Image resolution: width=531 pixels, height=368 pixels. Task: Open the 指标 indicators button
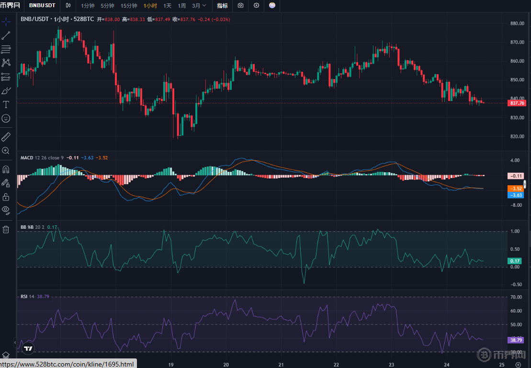coord(222,6)
